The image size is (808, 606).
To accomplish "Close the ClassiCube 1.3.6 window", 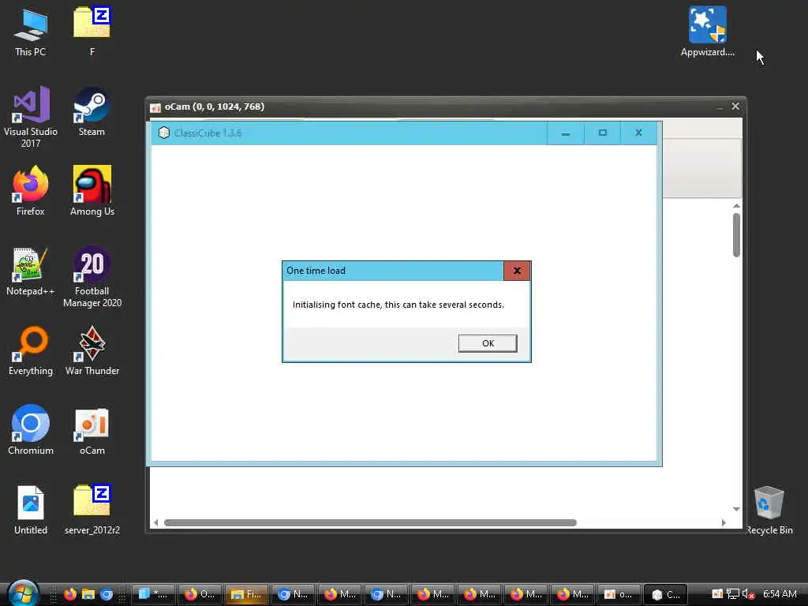I will (638, 133).
